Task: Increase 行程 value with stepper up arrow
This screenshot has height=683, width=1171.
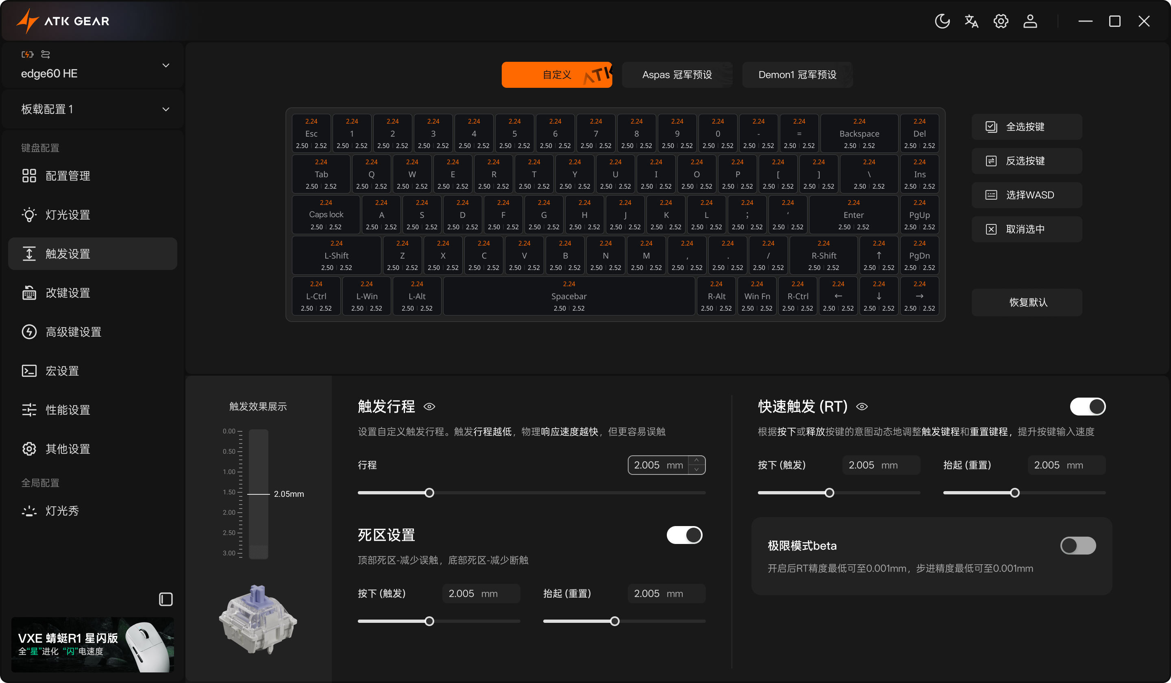Action: point(696,460)
